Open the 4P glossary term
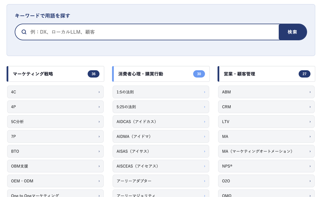Screen dimensions: 319x197 point(55,107)
